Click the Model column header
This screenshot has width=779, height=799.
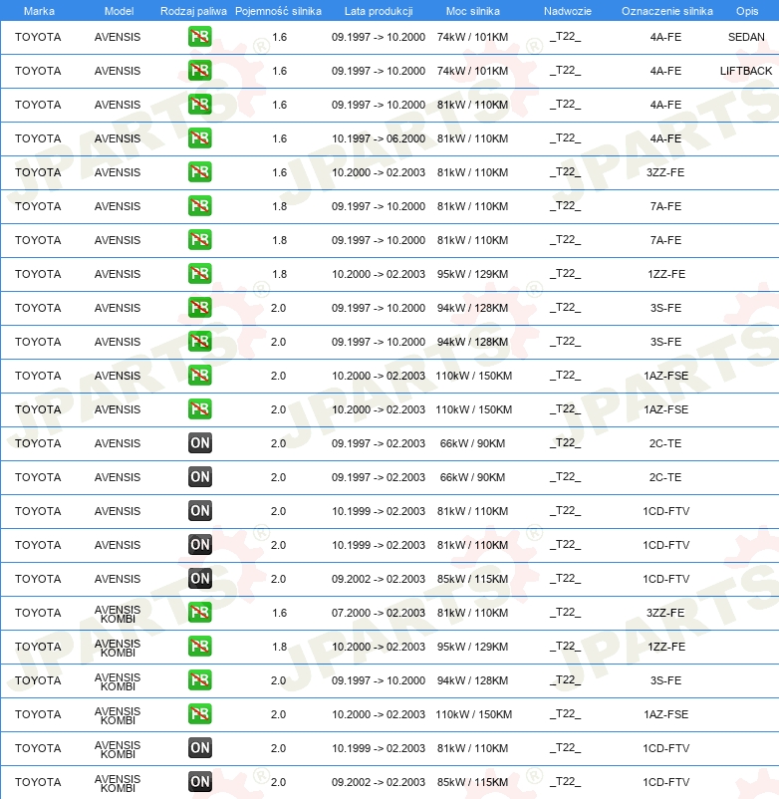click(119, 11)
